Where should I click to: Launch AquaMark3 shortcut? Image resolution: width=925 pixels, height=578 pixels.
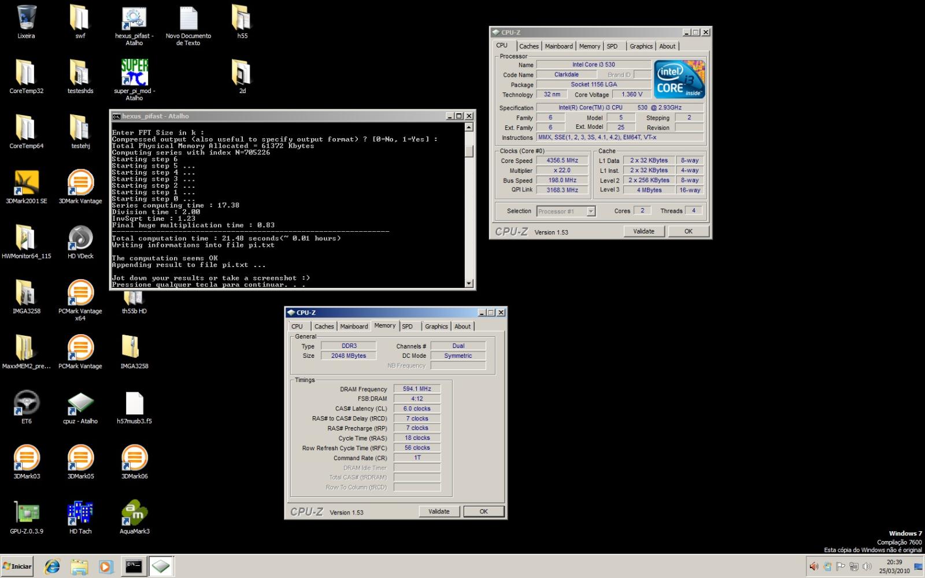coord(134,516)
